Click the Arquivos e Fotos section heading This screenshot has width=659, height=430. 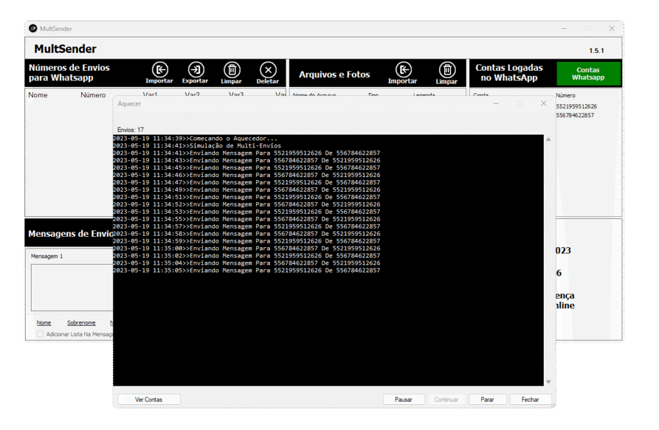[335, 75]
